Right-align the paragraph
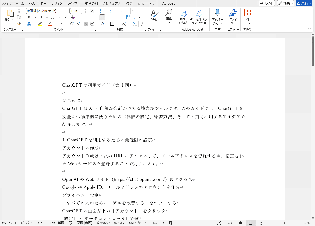The height and width of the screenshot is (226, 315). point(115,17)
